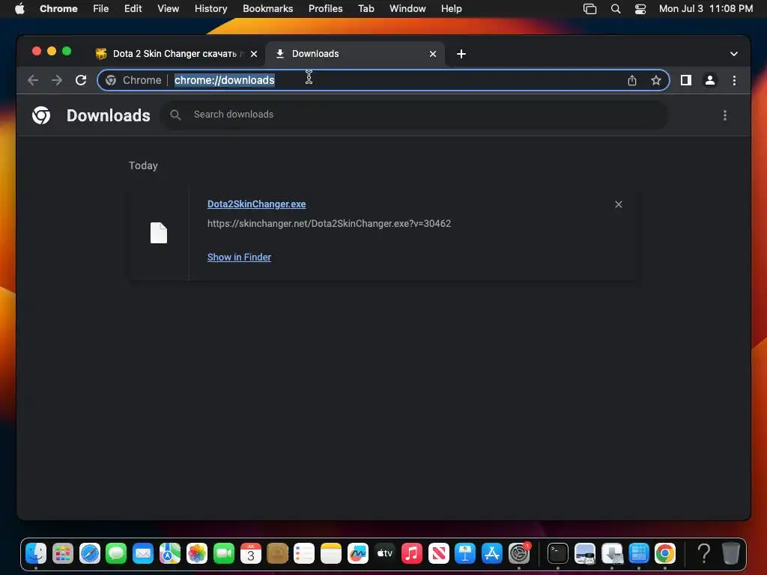Open Terminal from the Dock

click(x=557, y=553)
